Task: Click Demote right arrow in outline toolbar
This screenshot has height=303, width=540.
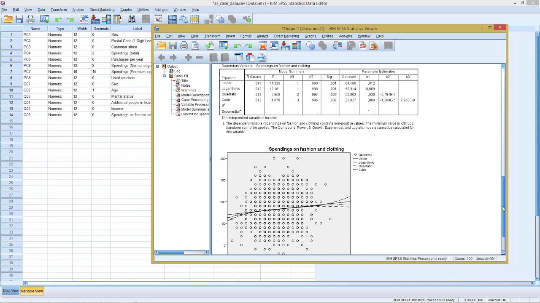Action: [173, 57]
